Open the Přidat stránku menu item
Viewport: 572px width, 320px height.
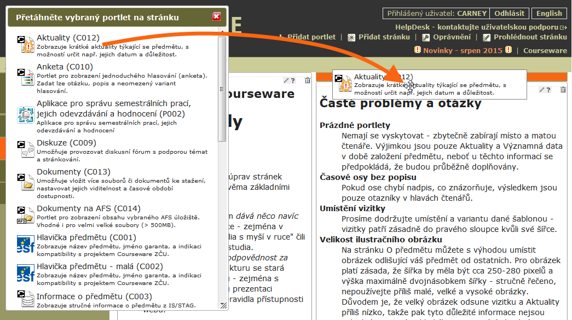[384, 37]
